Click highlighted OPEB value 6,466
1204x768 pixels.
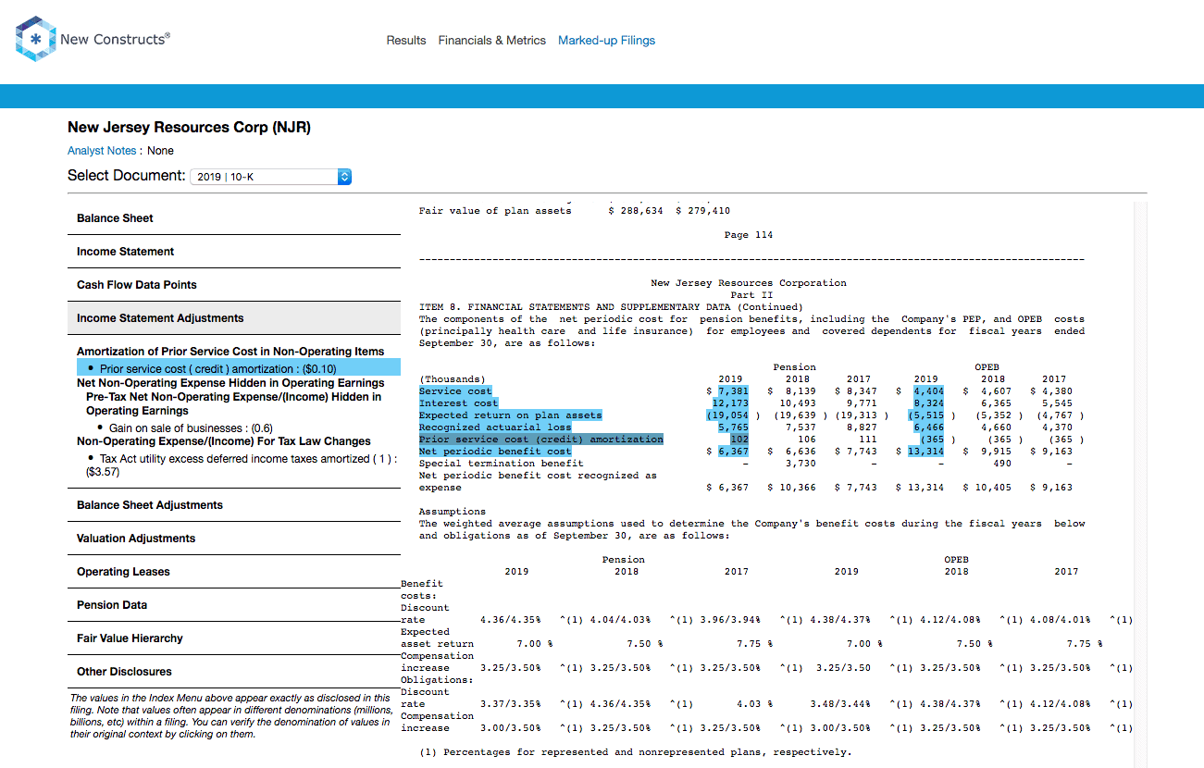[928, 427]
